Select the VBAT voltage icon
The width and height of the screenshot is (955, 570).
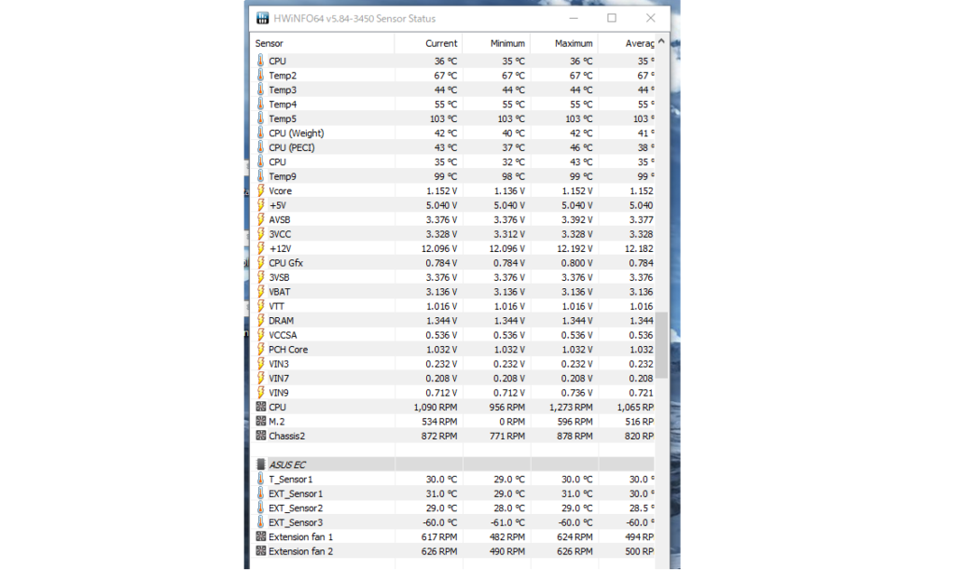(x=261, y=292)
